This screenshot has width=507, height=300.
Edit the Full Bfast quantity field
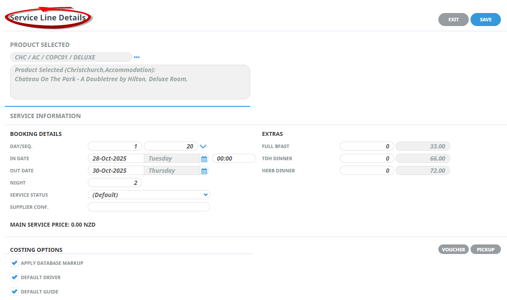click(366, 146)
